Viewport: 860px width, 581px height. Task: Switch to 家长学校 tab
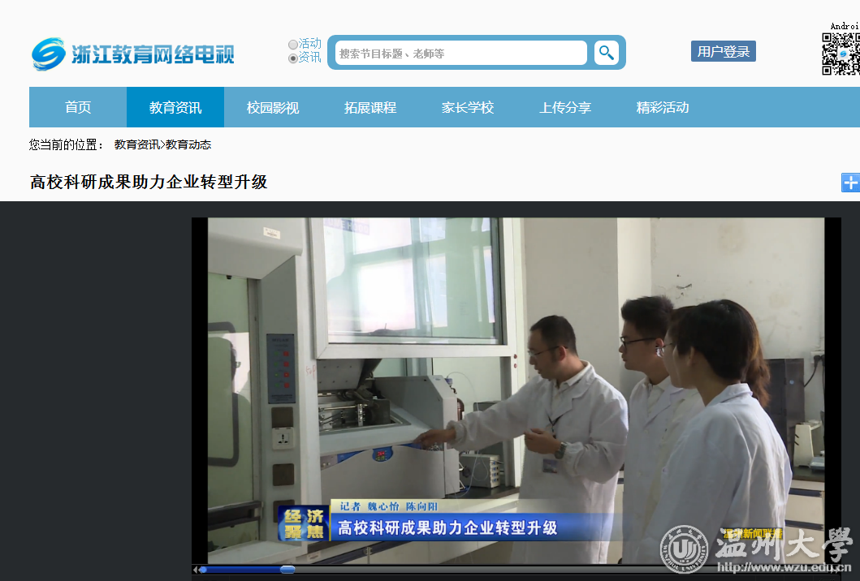pyautogui.click(x=468, y=107)
